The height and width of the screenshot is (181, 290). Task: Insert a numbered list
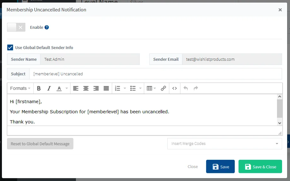pos(118,88)
